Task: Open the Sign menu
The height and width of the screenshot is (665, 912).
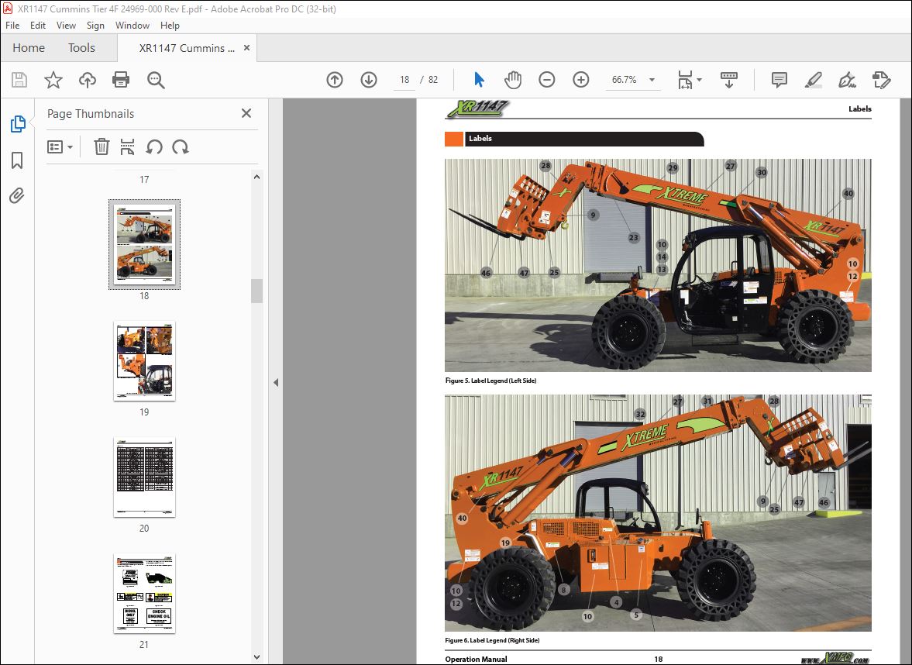Action: (95, 25)
